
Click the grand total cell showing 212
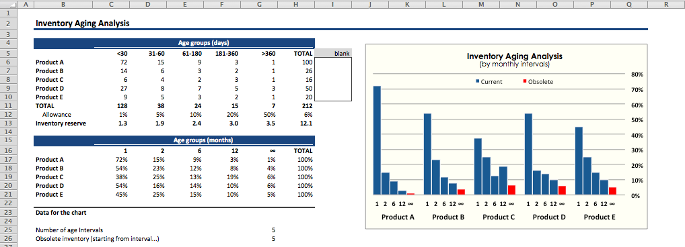[308, 105]
